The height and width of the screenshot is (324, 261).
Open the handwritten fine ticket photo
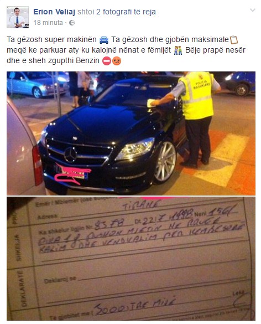pos(131,259)
